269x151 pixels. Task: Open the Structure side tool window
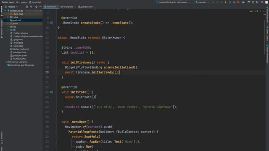pos(2,138)
